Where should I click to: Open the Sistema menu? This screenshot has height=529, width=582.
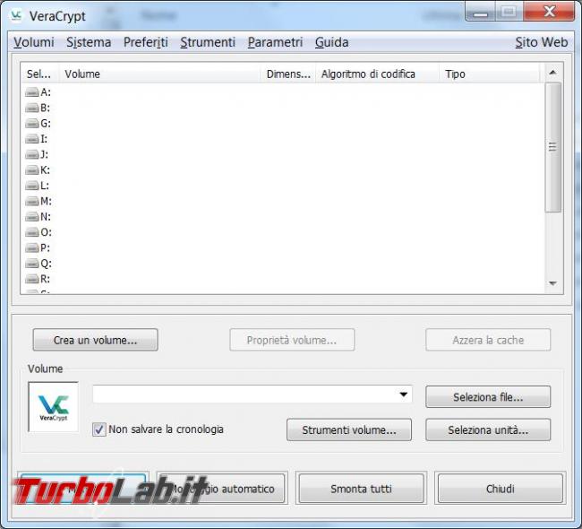(x=89, y=42)
